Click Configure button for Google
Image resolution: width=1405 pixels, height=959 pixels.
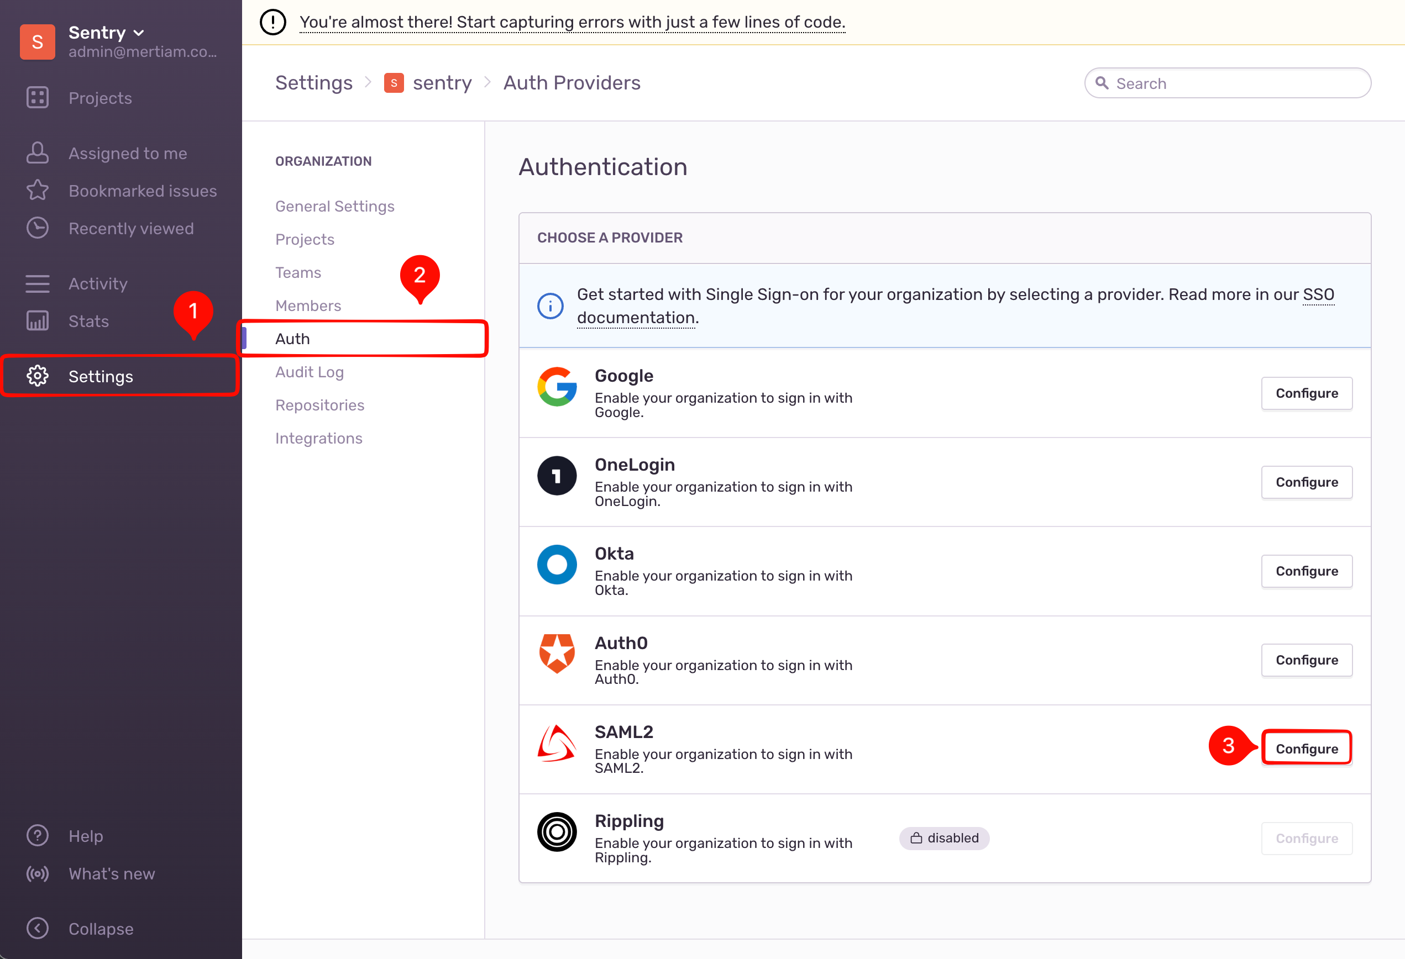click(1307, 393)
